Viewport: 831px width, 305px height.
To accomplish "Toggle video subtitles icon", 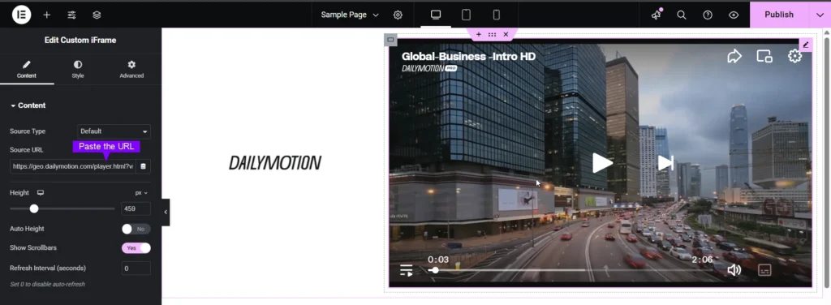I will [x=764, y=270].
